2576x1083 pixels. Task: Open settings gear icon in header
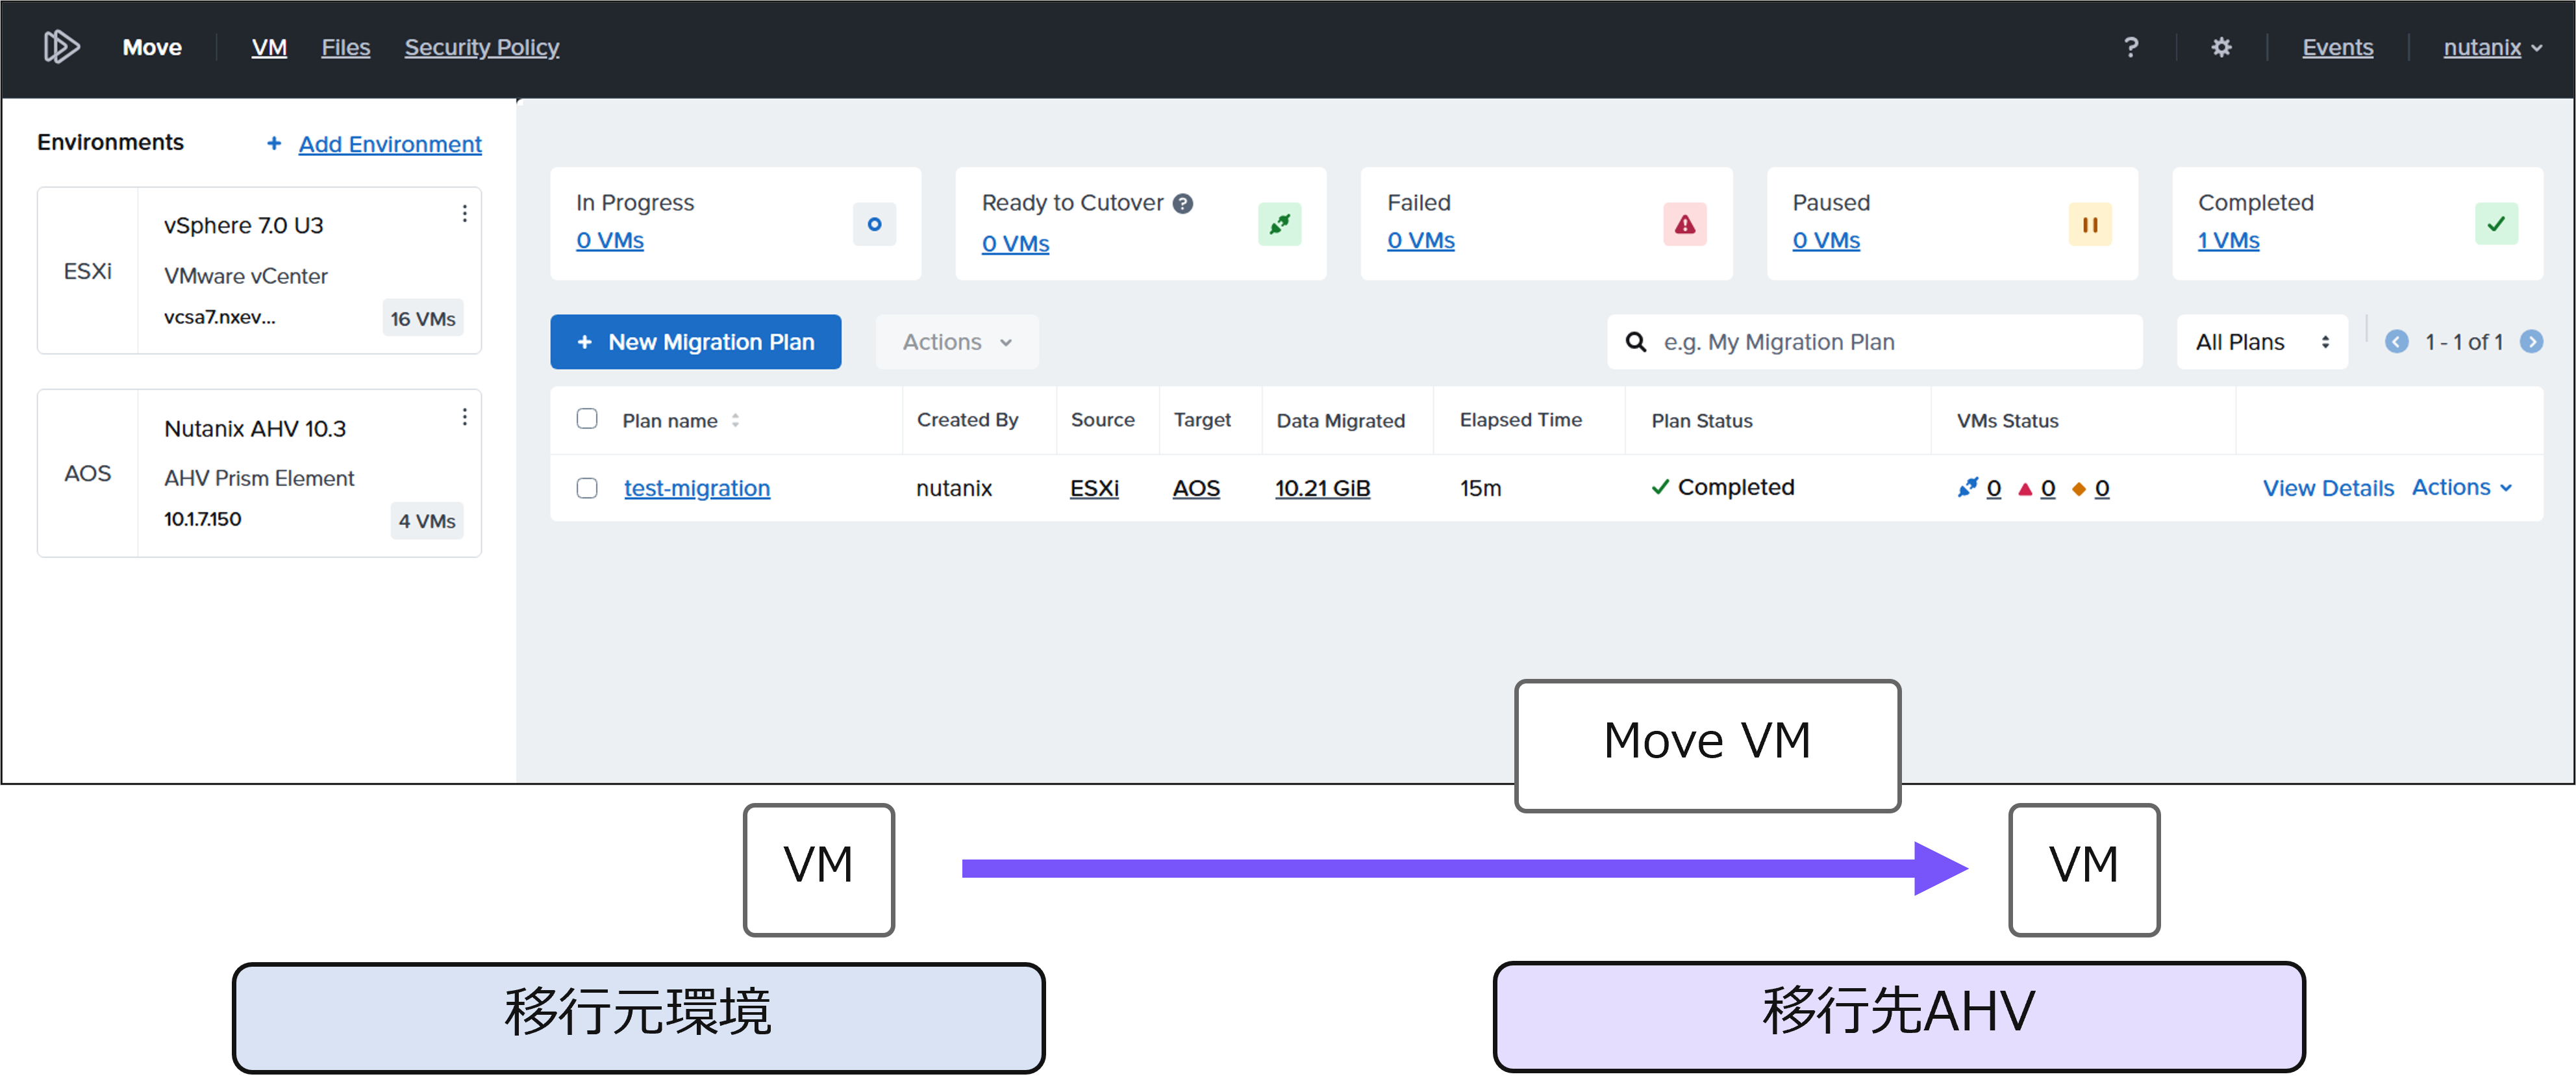coord(2221,47)
